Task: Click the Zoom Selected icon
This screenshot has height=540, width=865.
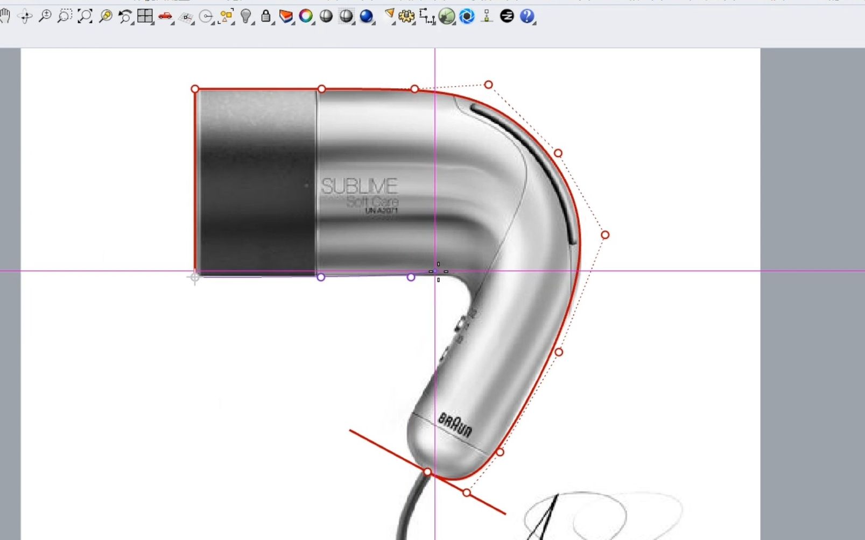Action: [x=106, y=16]
